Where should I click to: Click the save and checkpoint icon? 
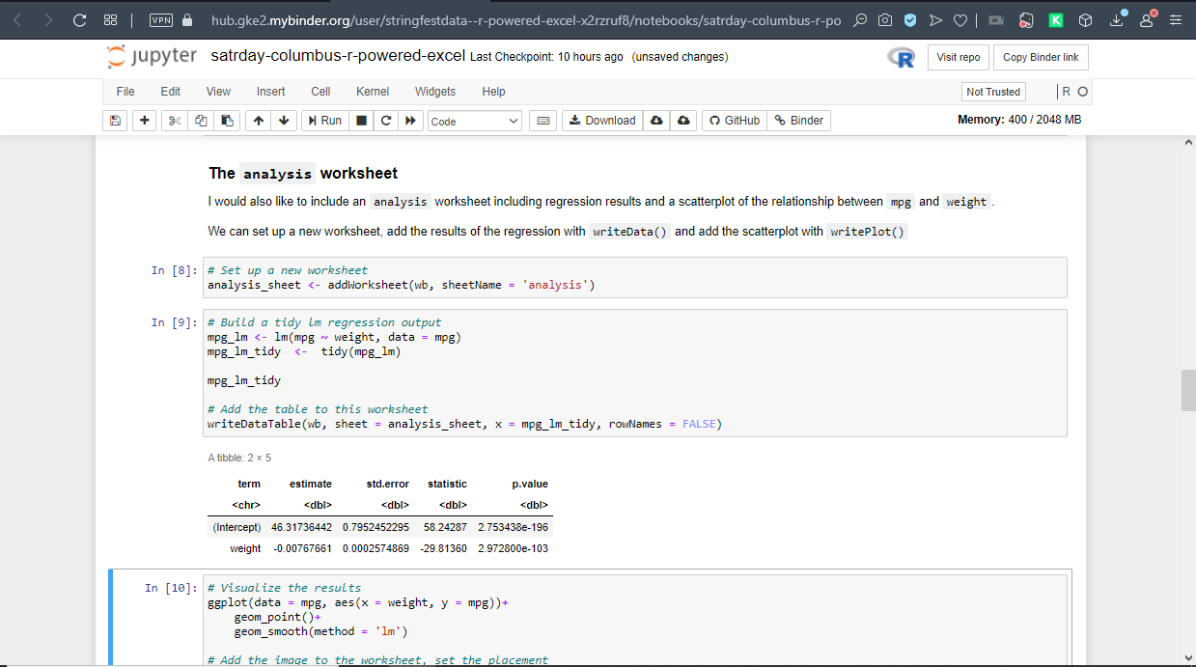point(116,121)
